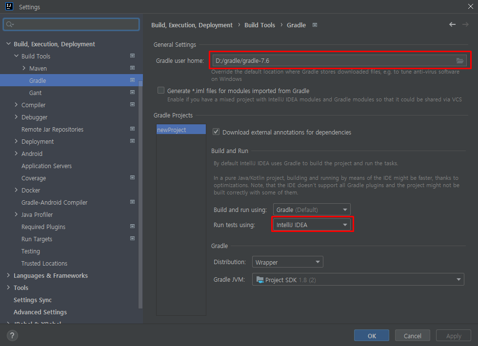Click the project-level icon on Remote Jar Repositories row
This screenshot has width=478, height=346.
click(x=132, y=129)
